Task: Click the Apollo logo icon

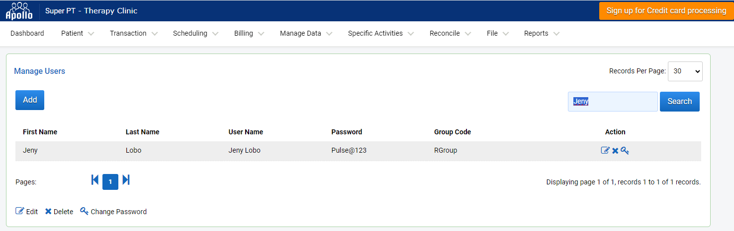Action: point(19,10)
